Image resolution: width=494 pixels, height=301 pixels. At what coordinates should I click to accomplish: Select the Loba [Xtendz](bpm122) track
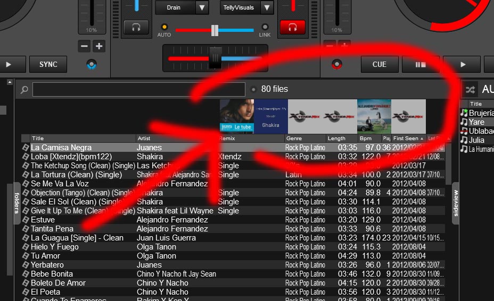coord(233,157)
